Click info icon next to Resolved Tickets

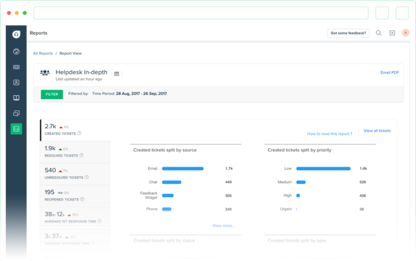pos(81,155)
